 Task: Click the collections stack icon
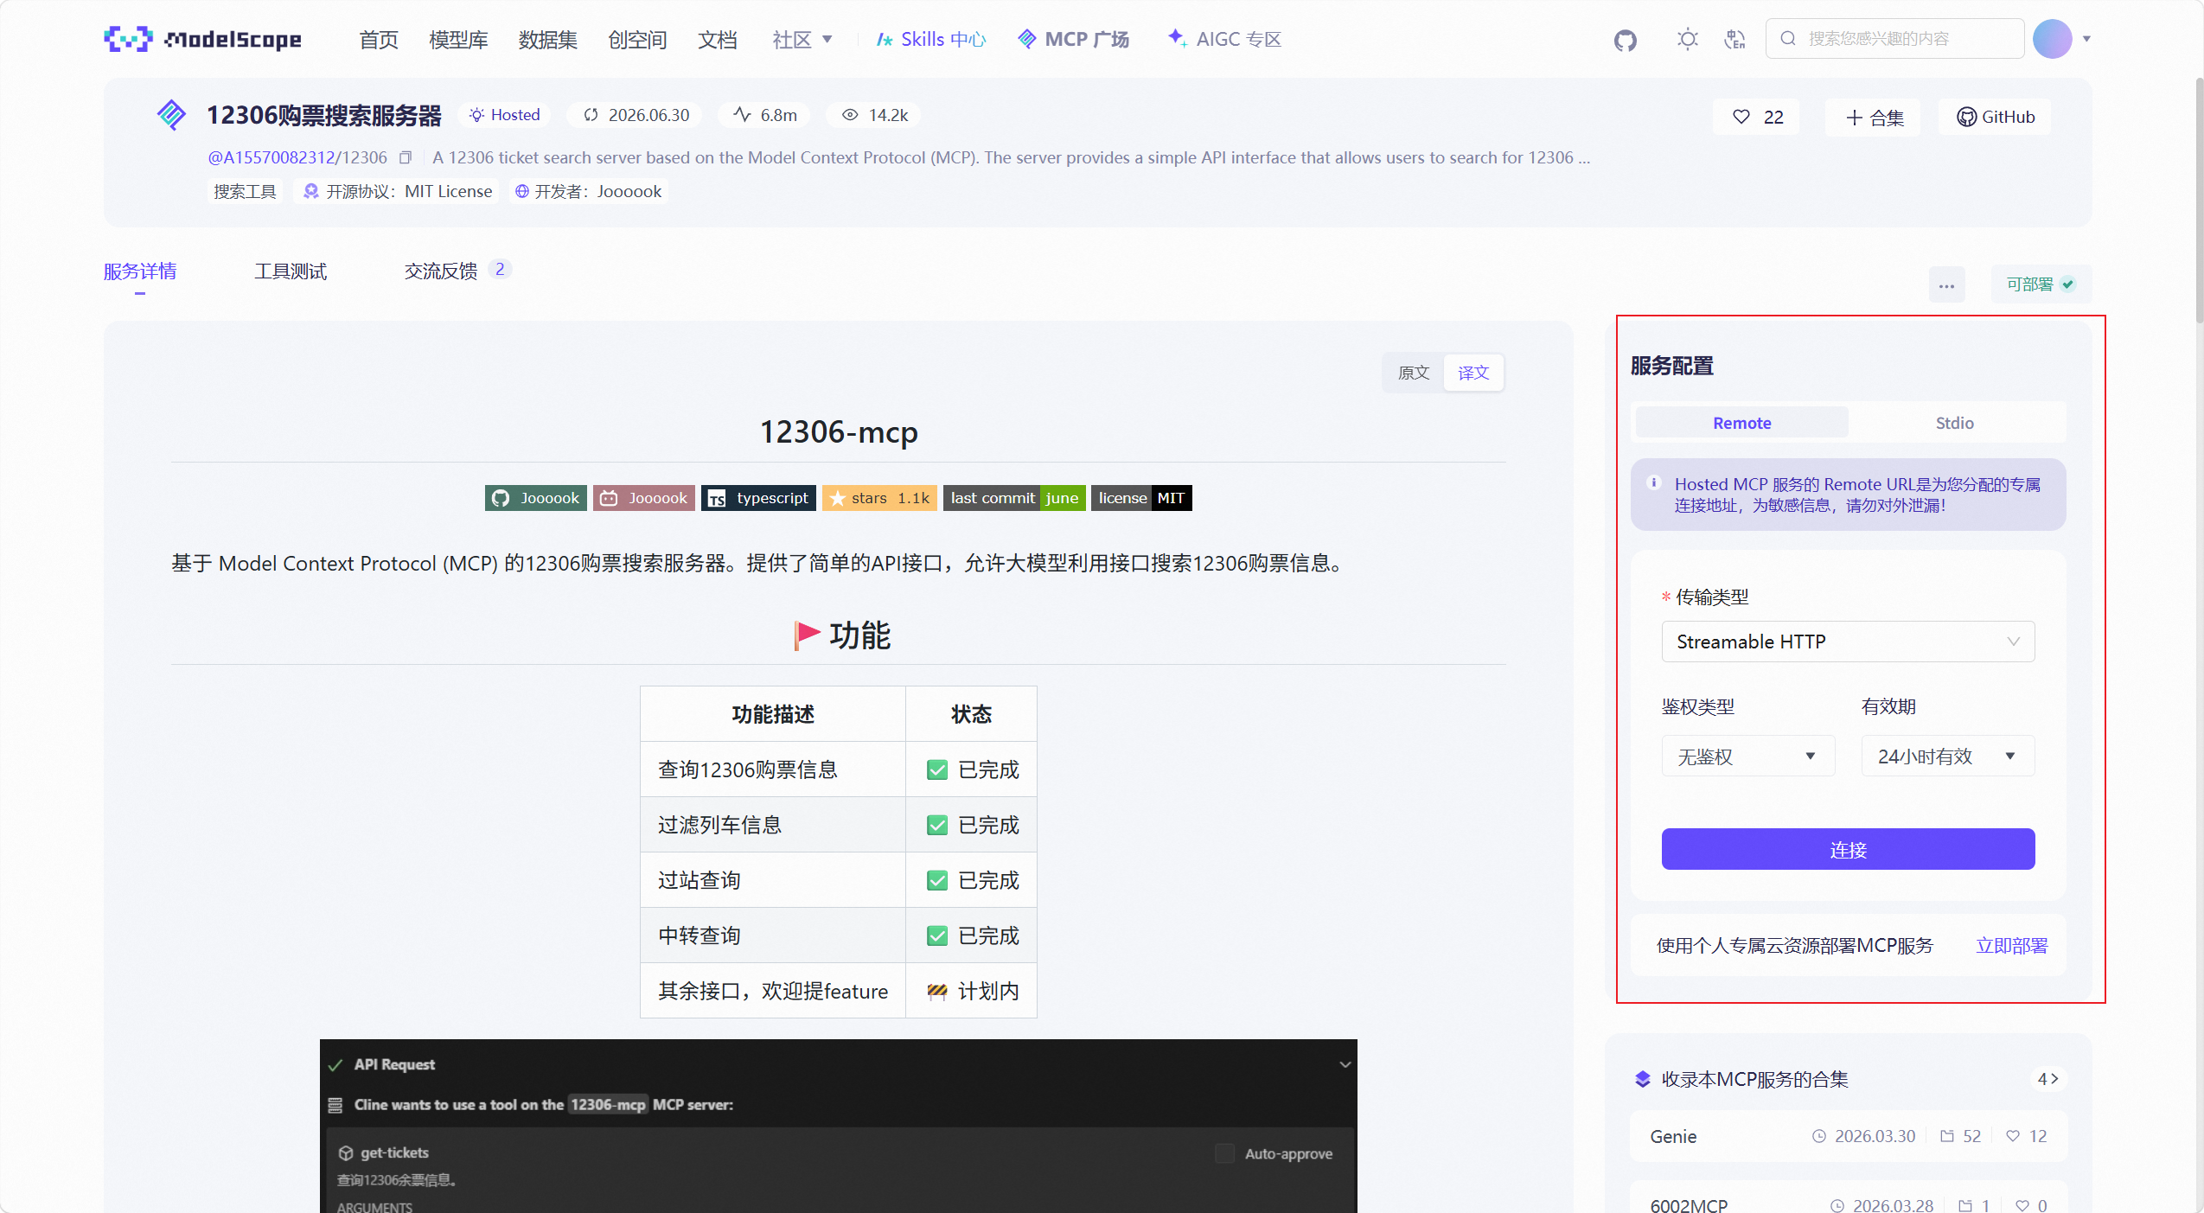click(1643, 1079)
